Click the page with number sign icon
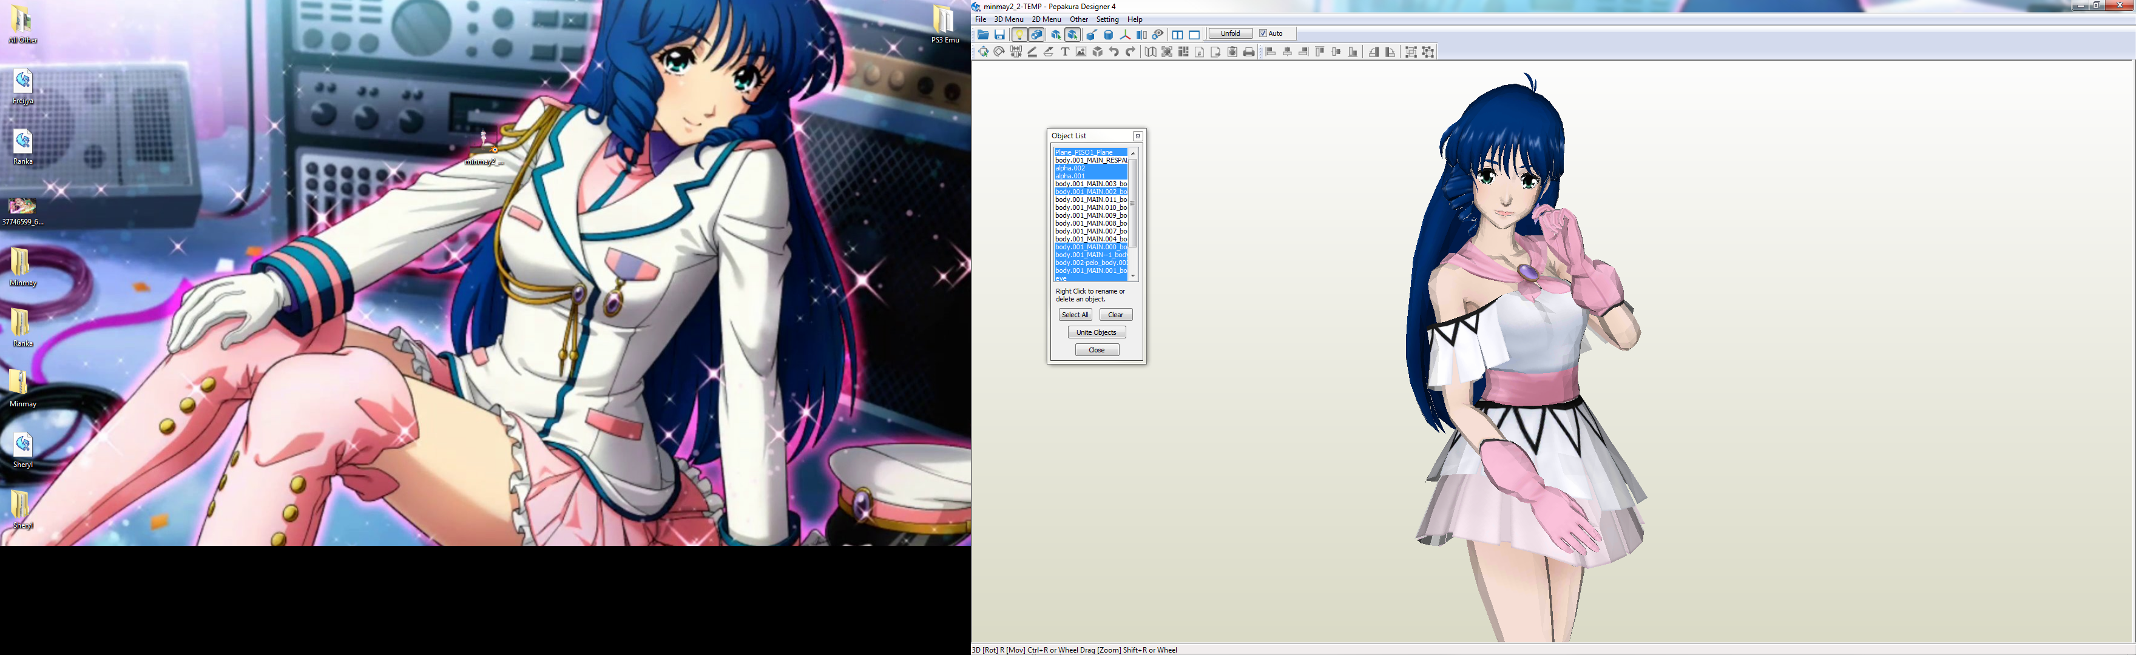This screenshot has width=2136, height=655. click(x=1200, y=52)
